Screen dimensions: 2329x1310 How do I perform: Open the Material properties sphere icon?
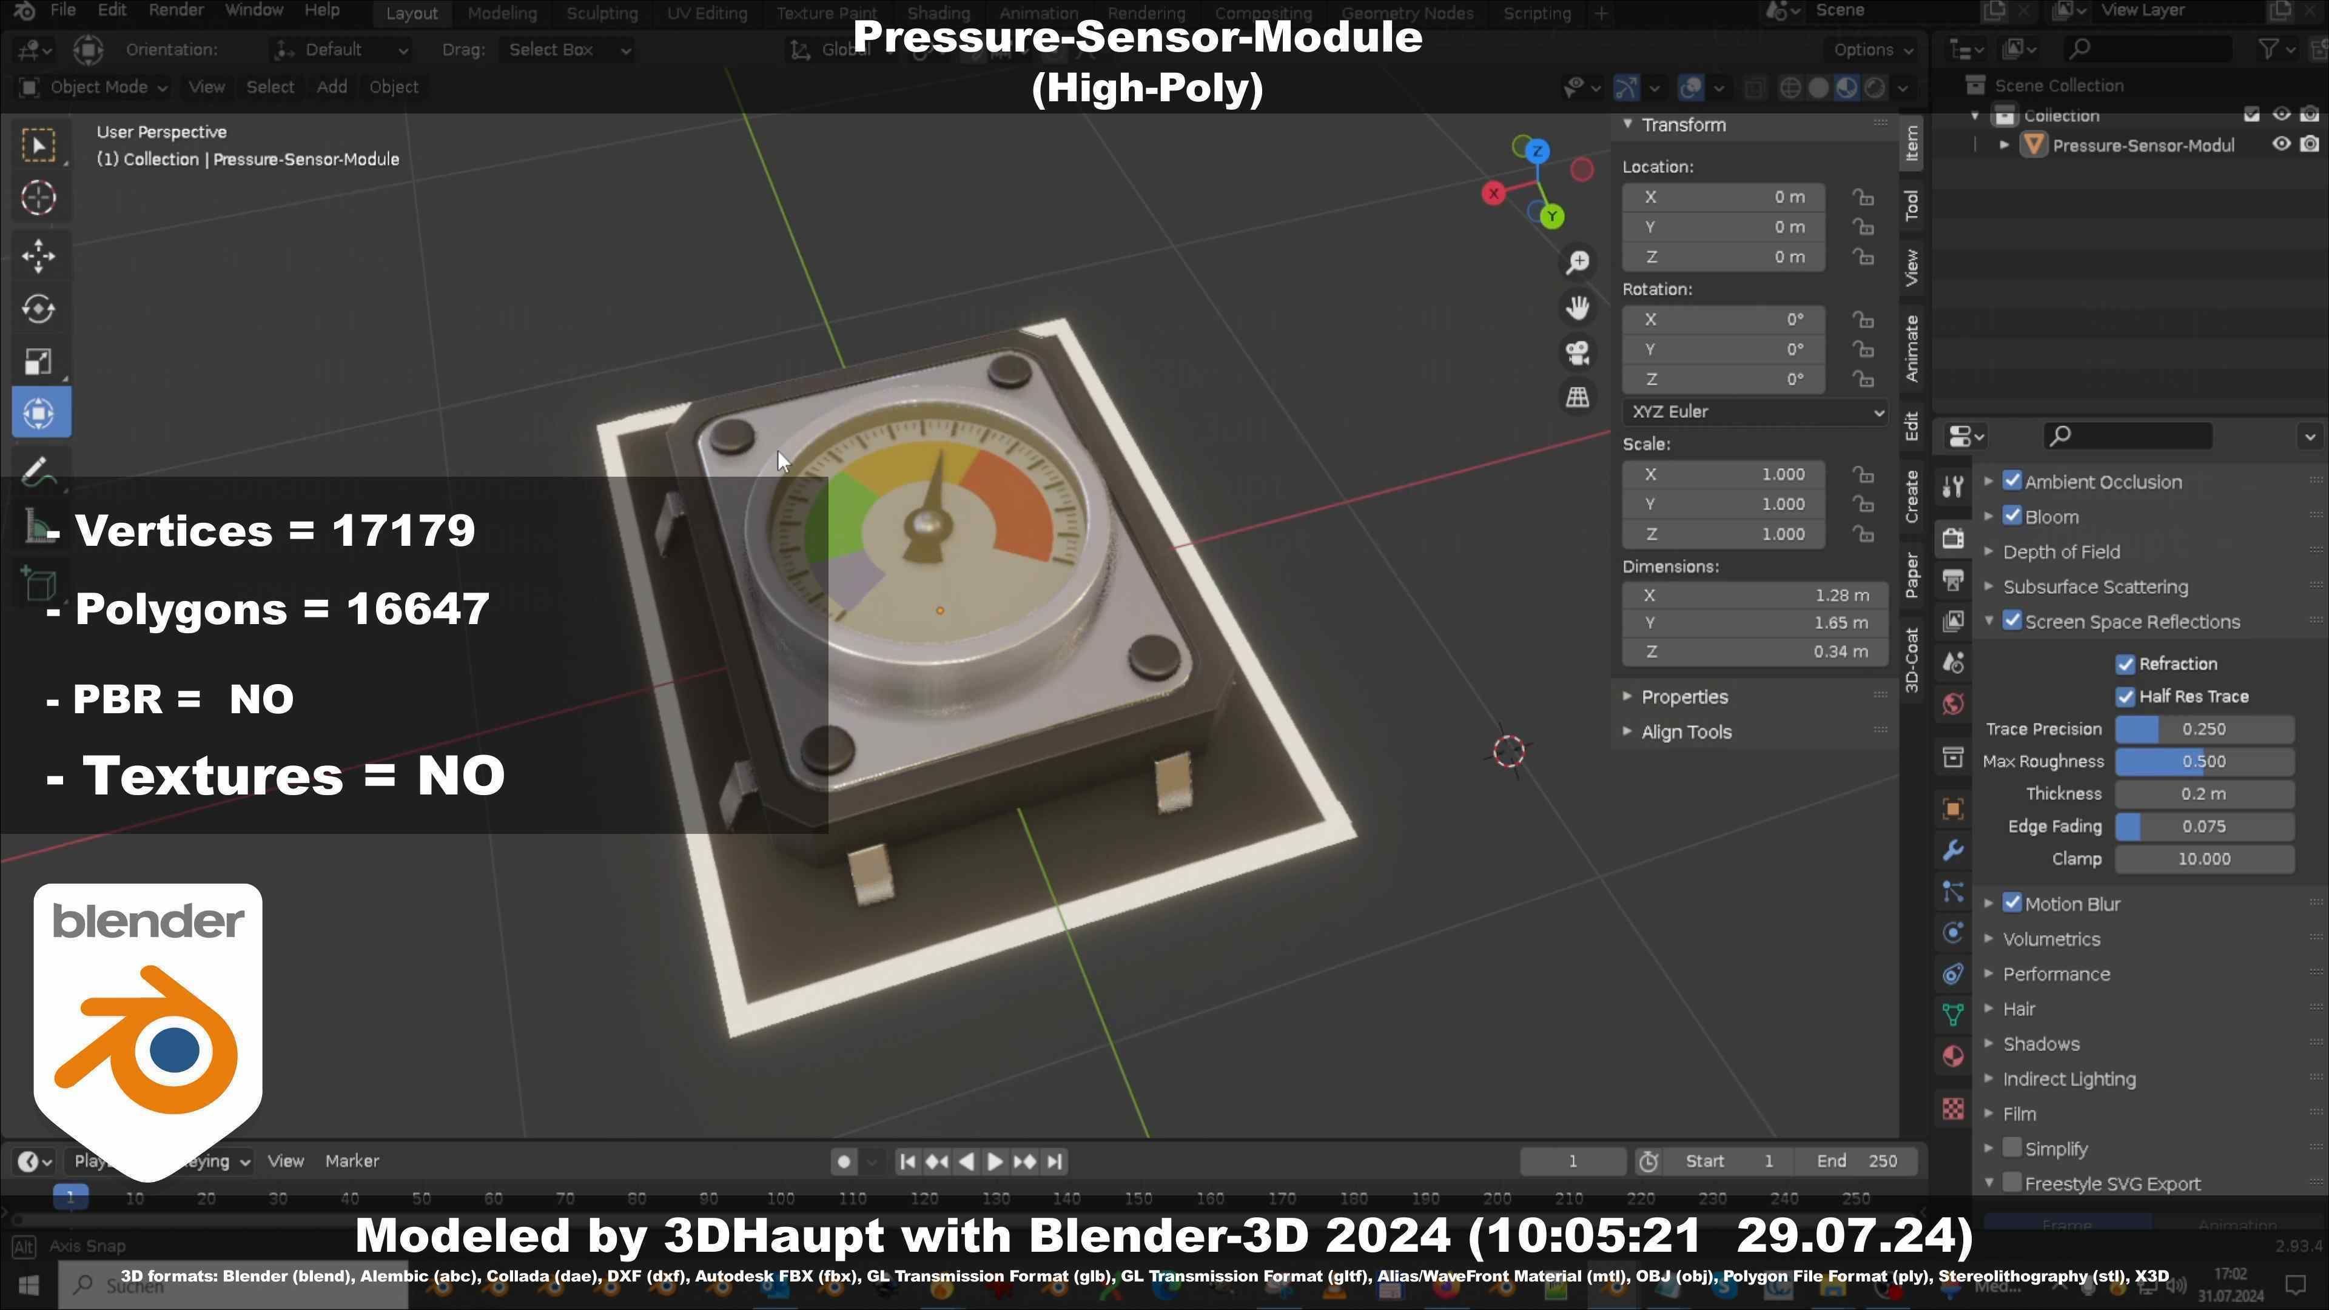pyautogui.click(x=1953, y=1056)
